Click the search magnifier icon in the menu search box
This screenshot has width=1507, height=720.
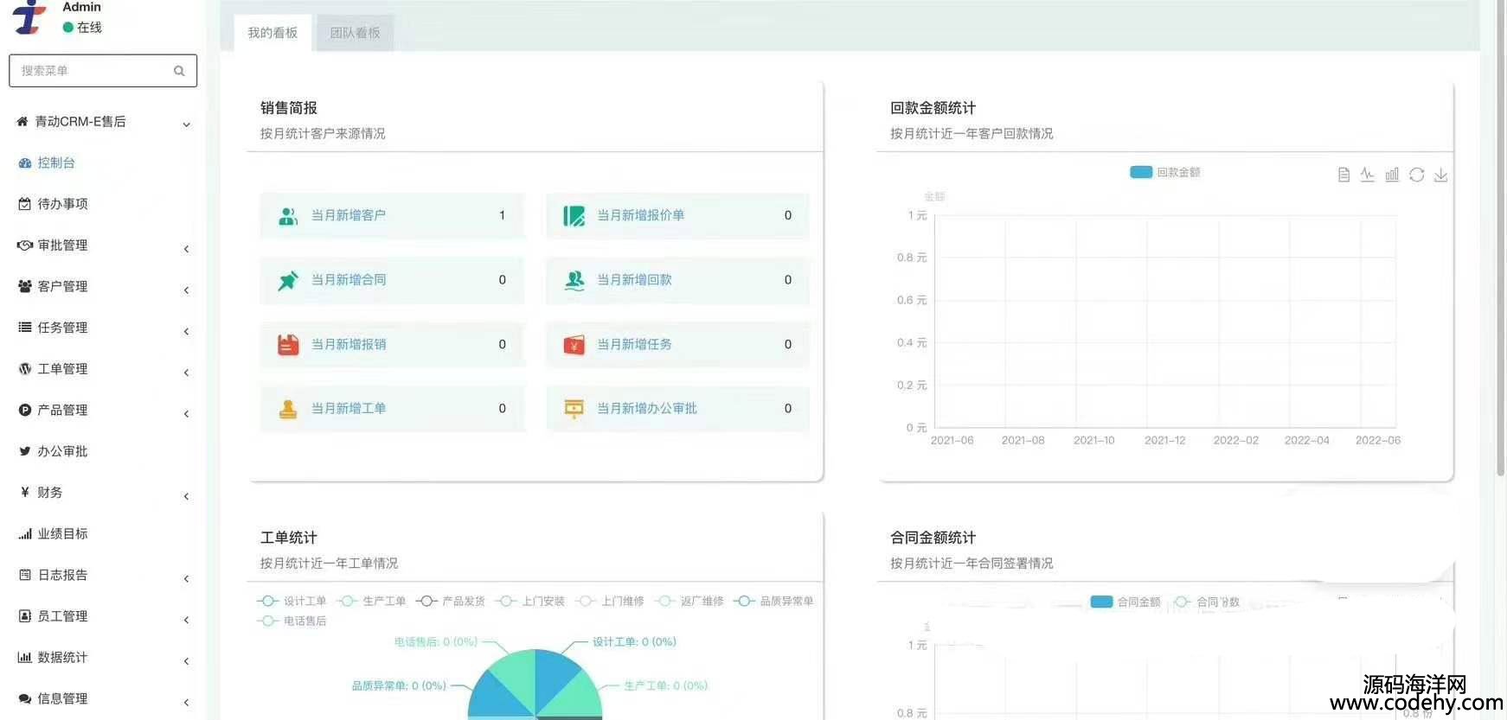coord(179,71)
